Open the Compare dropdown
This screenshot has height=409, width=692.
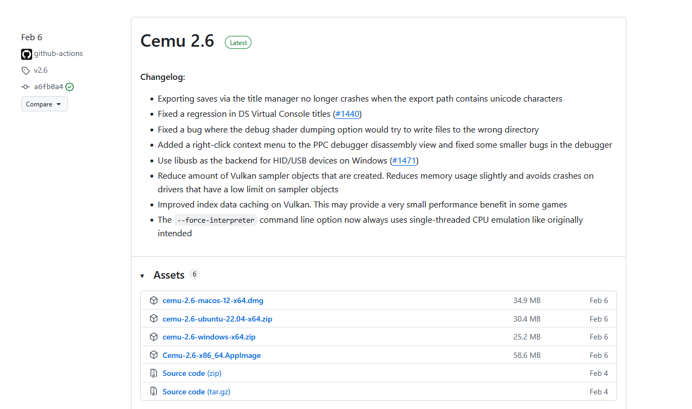click(45, 104)
